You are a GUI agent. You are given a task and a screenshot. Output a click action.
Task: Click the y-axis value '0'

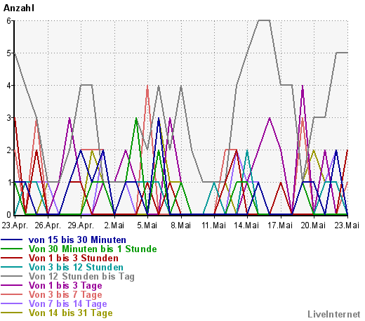pyautogui.click(x=9, y=214)
